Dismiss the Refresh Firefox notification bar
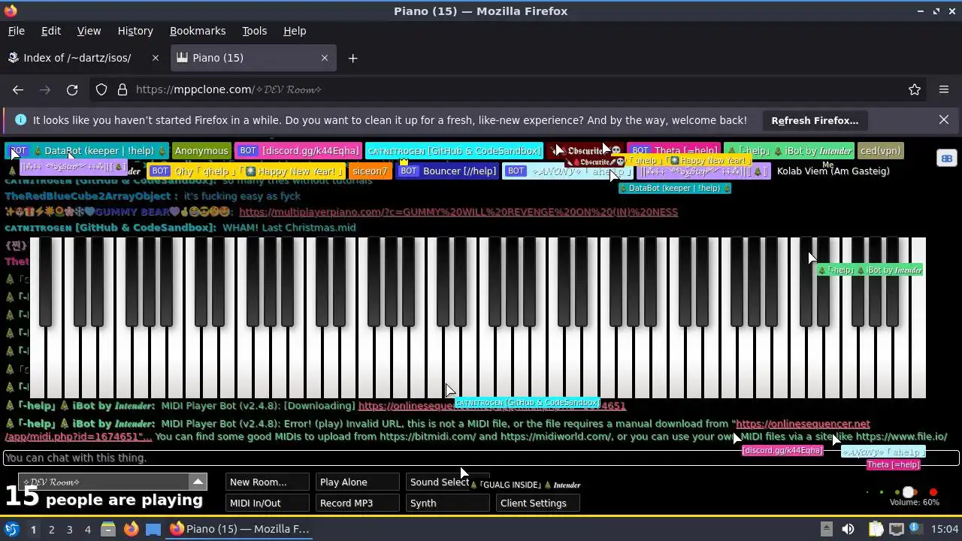962x541 pixels. click(944, 120)
